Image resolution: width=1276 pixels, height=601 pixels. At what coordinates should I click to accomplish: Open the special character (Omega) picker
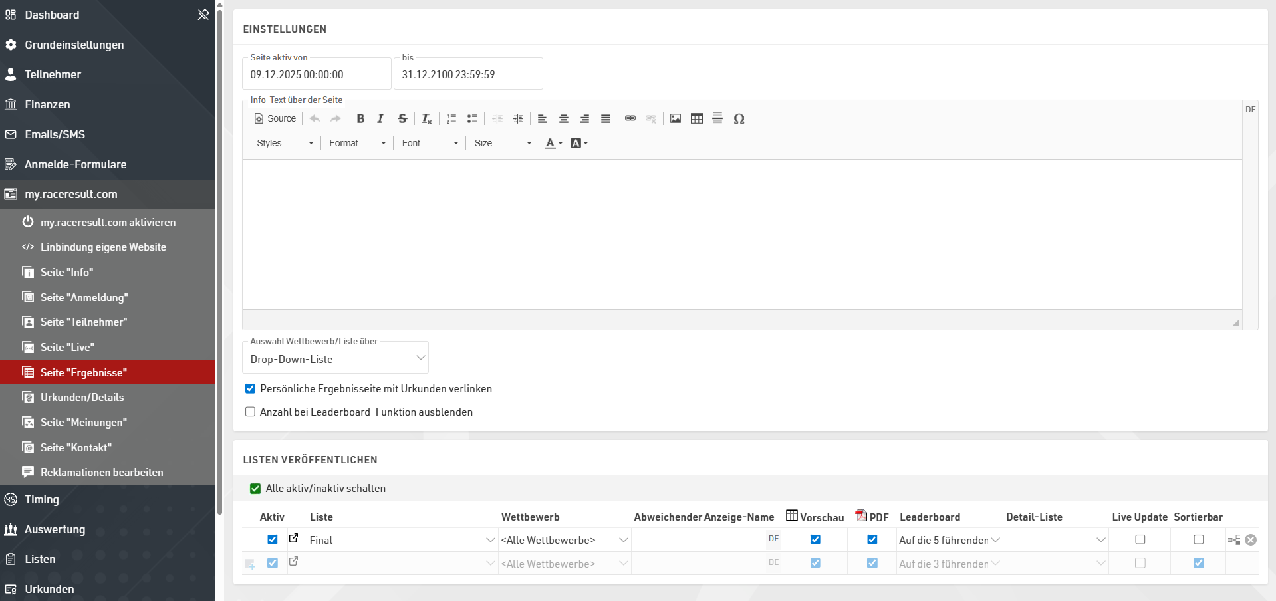tap(739, 118)
